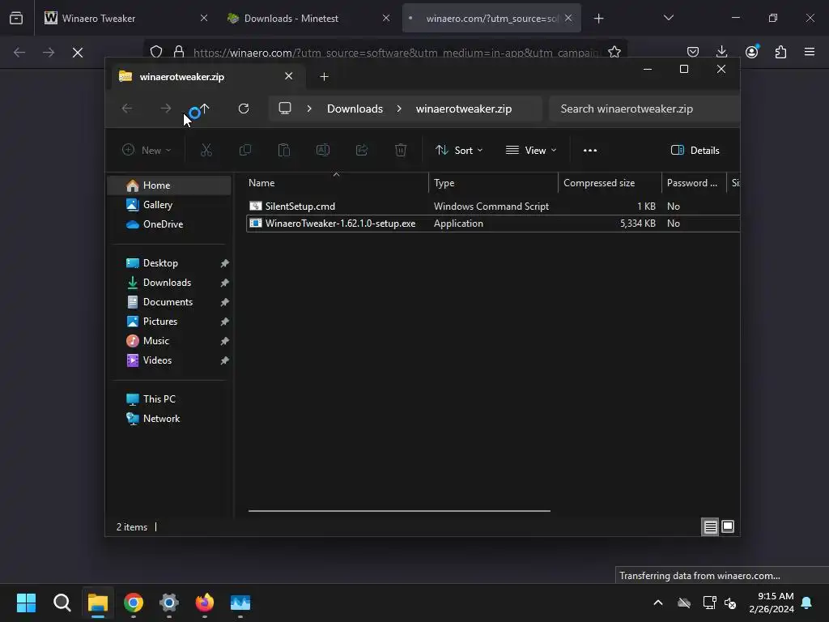This screenshot has height=622, width=829.
Task: Open Firefox Pocket save icon
Action: (x=693, y=52)
